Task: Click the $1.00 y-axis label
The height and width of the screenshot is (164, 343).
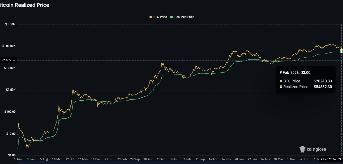Action: pos(12,155)
